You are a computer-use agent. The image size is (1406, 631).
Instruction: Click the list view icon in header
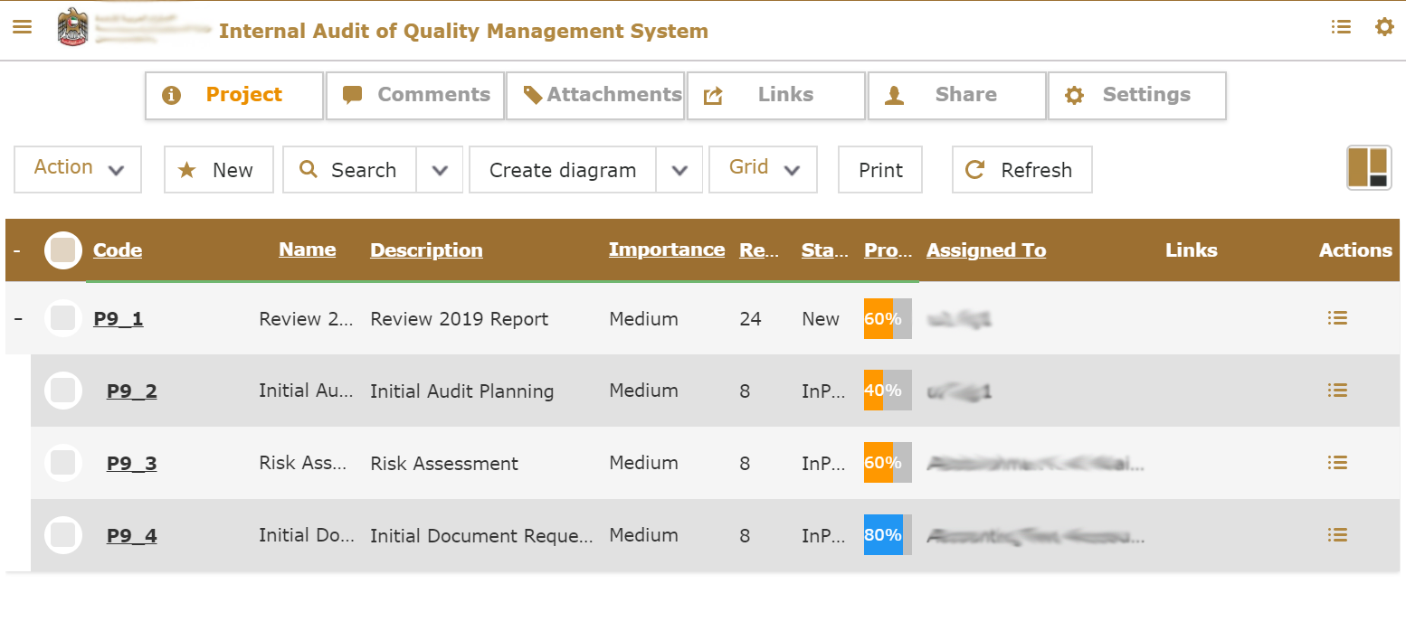pos(1341,27)
